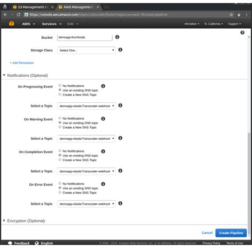Click the browser extension shield icon

[x=239, y=15]
